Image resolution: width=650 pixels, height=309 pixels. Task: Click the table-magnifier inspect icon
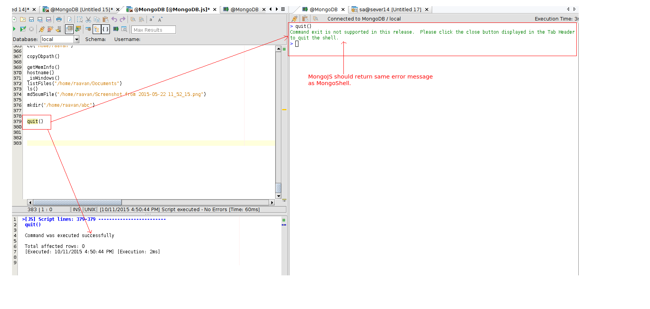pyautogui.click(x=124, y=29)
